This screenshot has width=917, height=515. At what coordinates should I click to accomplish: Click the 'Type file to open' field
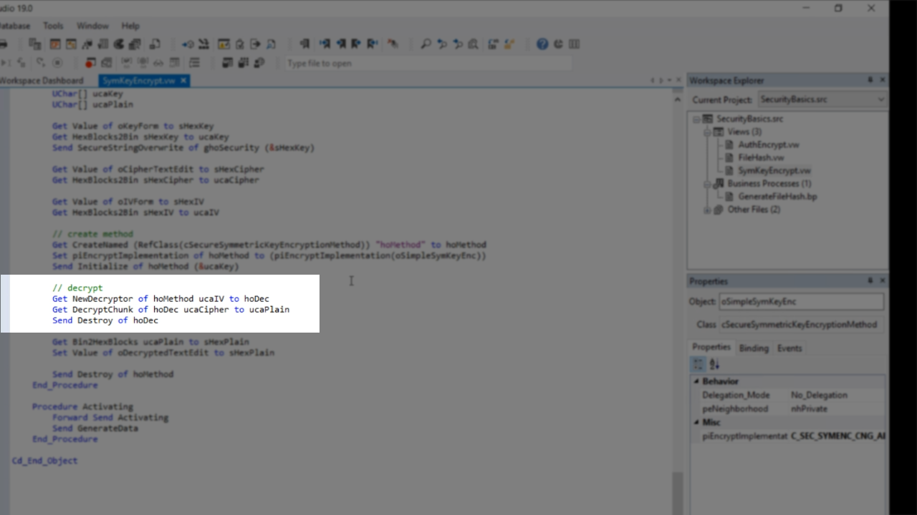[428, 64]
